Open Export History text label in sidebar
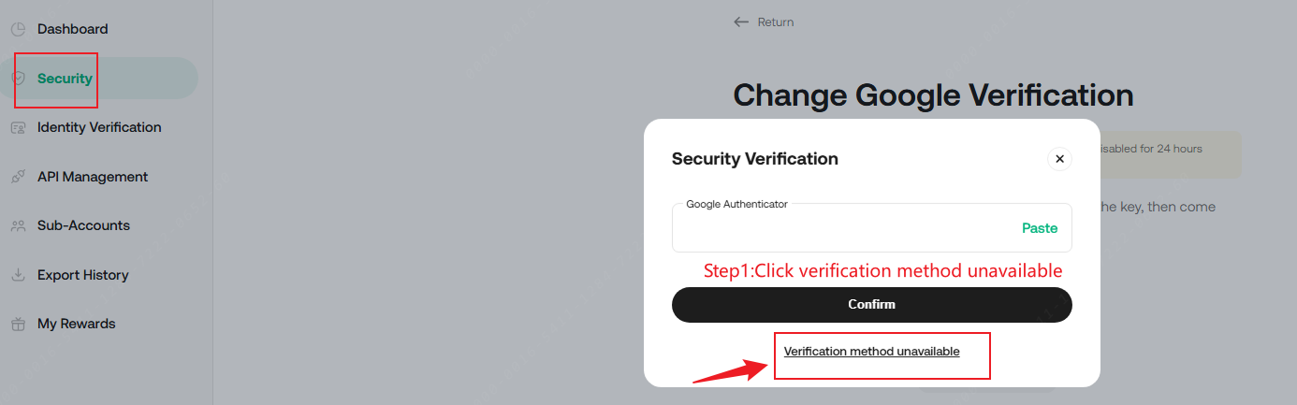The image size is (1297, 405). click(82, 275)
